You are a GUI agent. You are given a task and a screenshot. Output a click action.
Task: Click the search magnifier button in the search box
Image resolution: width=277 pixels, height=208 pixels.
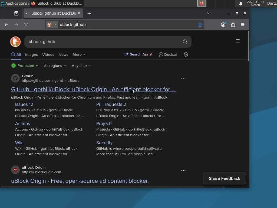click(185, 42)
